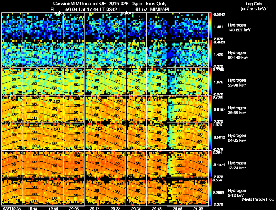Select the Hydrogen 35-55 keV label

coord(237,110)
